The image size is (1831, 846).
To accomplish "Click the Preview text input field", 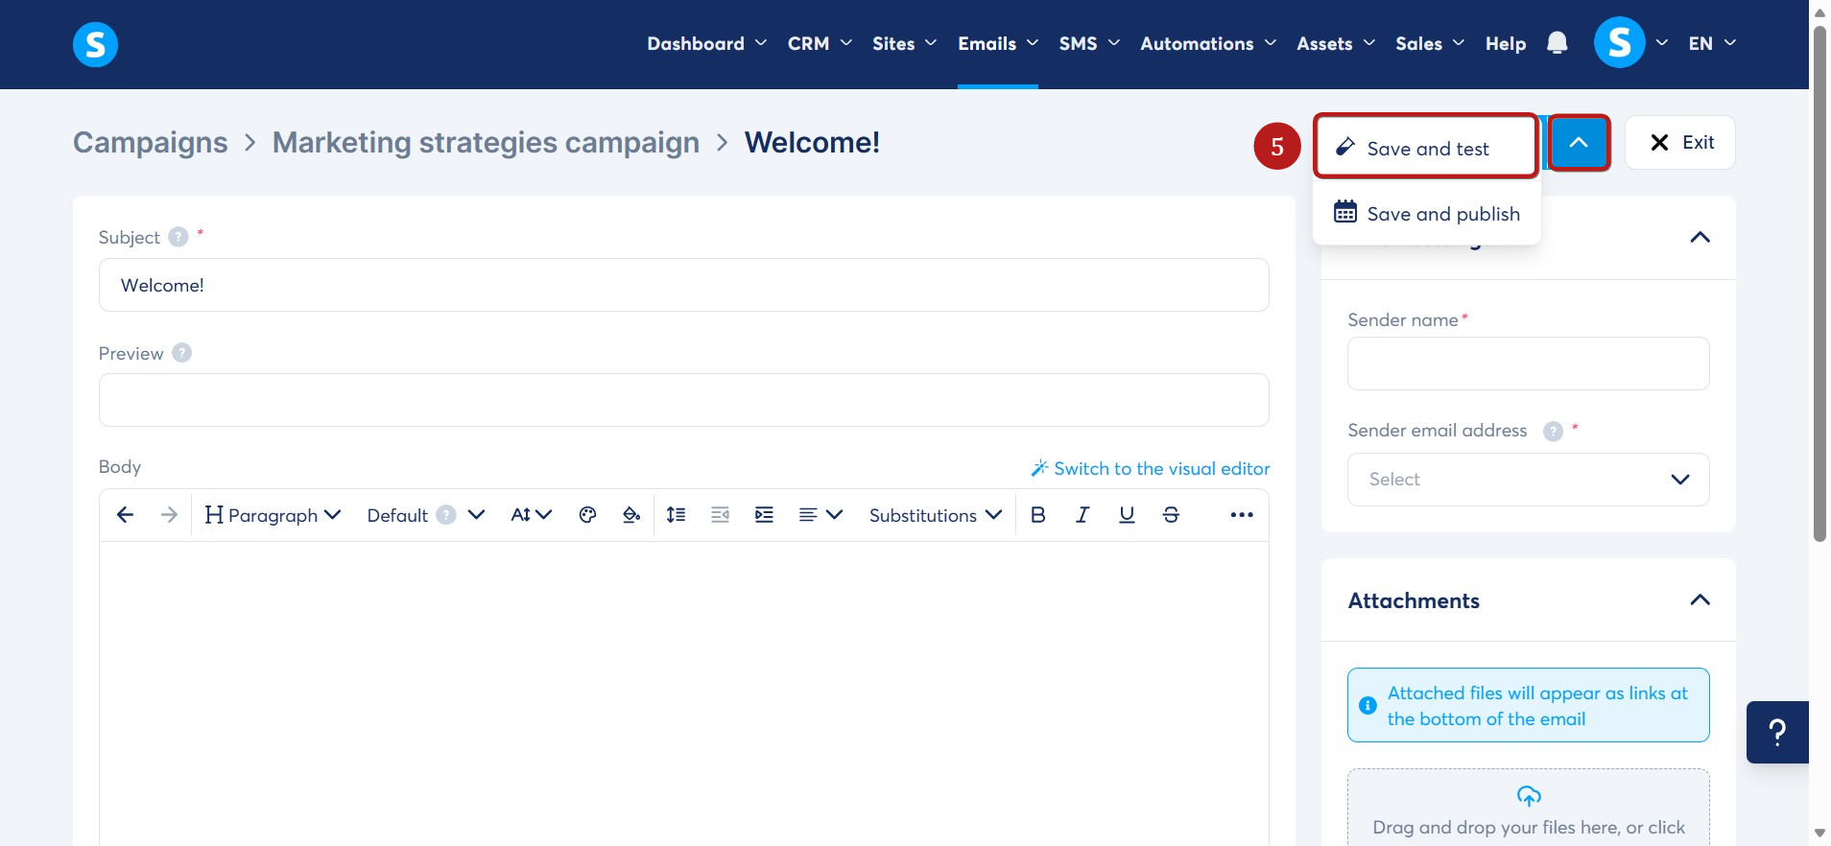I will 683,400.
